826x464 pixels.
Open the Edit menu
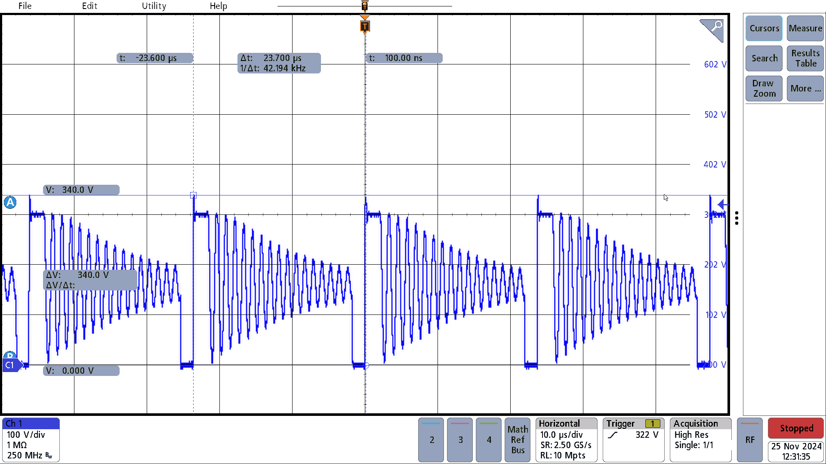[89, 6]
